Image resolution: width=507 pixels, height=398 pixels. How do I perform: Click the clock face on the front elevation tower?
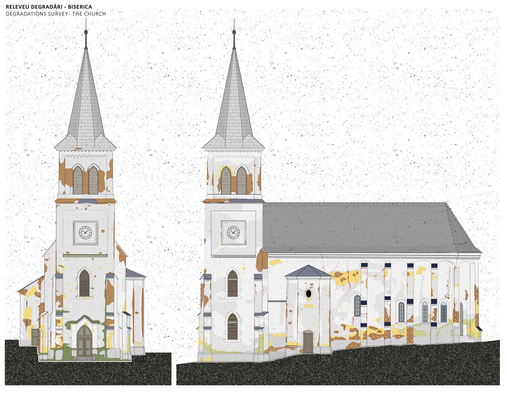(x=85, y=233)
